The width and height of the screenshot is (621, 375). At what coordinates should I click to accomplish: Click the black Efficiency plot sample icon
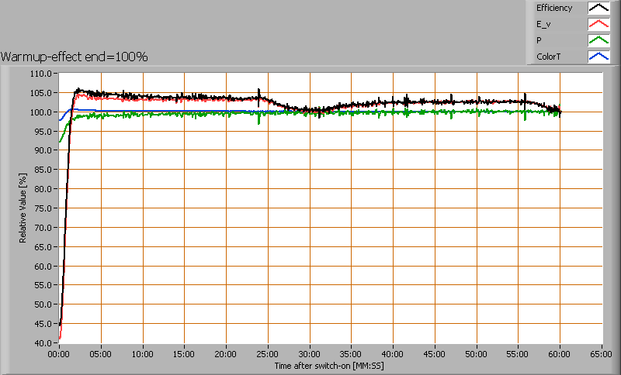click(x=598, y=9)
